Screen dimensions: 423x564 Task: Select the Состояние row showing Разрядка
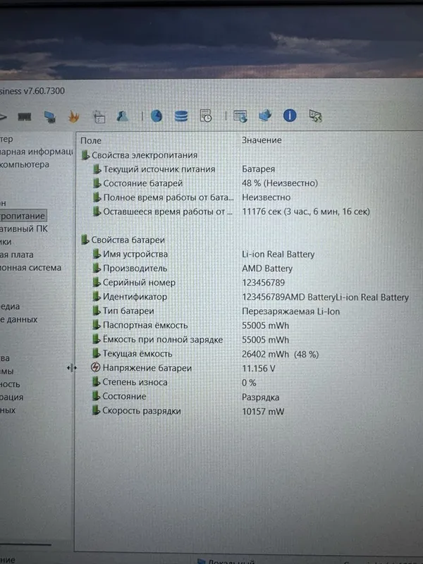coord(185,396)
